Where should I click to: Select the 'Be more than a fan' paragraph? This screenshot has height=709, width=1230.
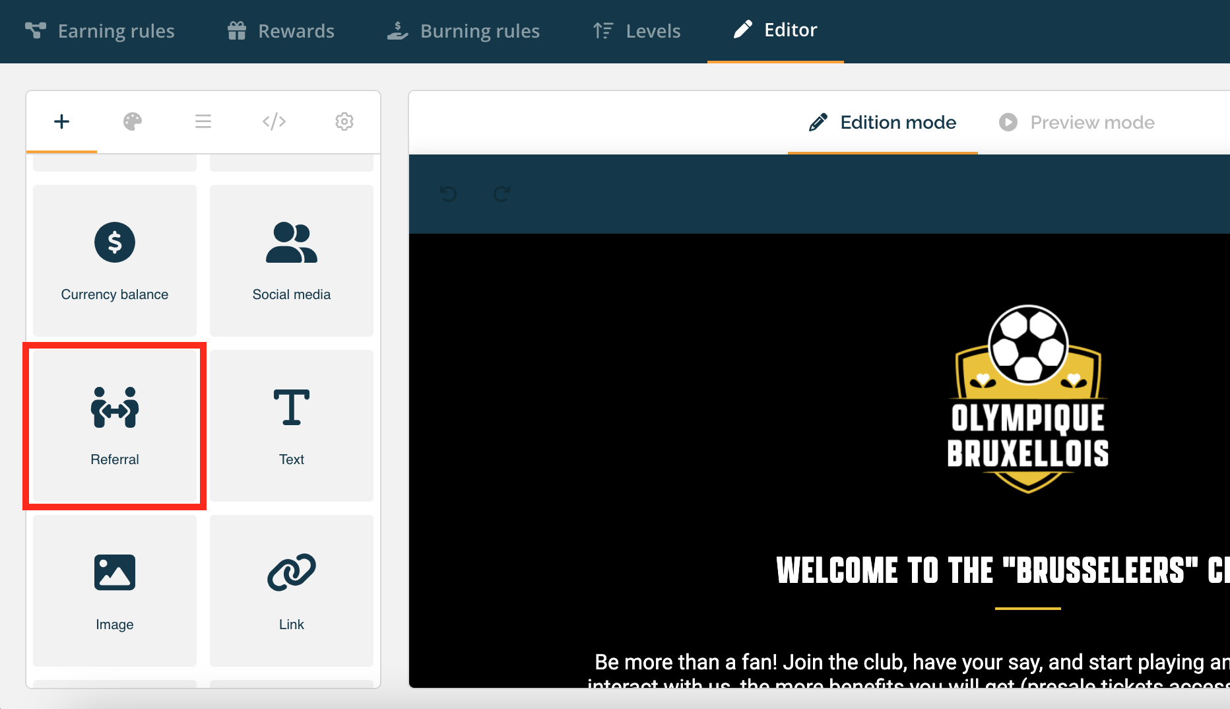coord(909,670)
